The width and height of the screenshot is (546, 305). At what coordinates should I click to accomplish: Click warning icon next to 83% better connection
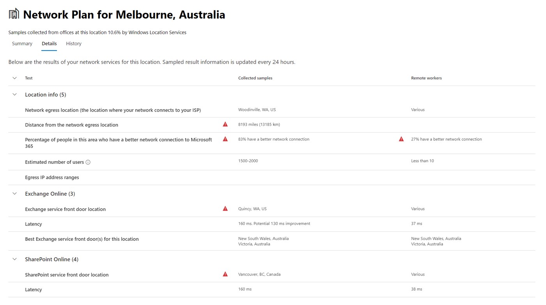(225, 139)
